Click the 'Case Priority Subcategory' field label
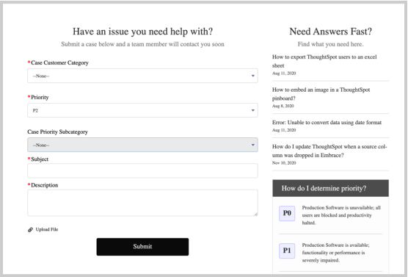This screenshot has height=277, width=408. pyautogui.click(x=57, y=132)
